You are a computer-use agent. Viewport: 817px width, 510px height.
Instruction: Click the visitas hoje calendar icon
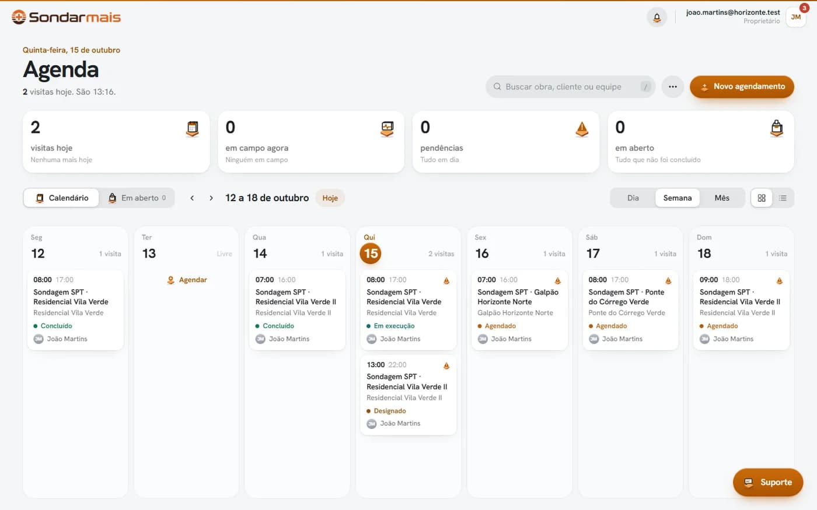point(192,129)
